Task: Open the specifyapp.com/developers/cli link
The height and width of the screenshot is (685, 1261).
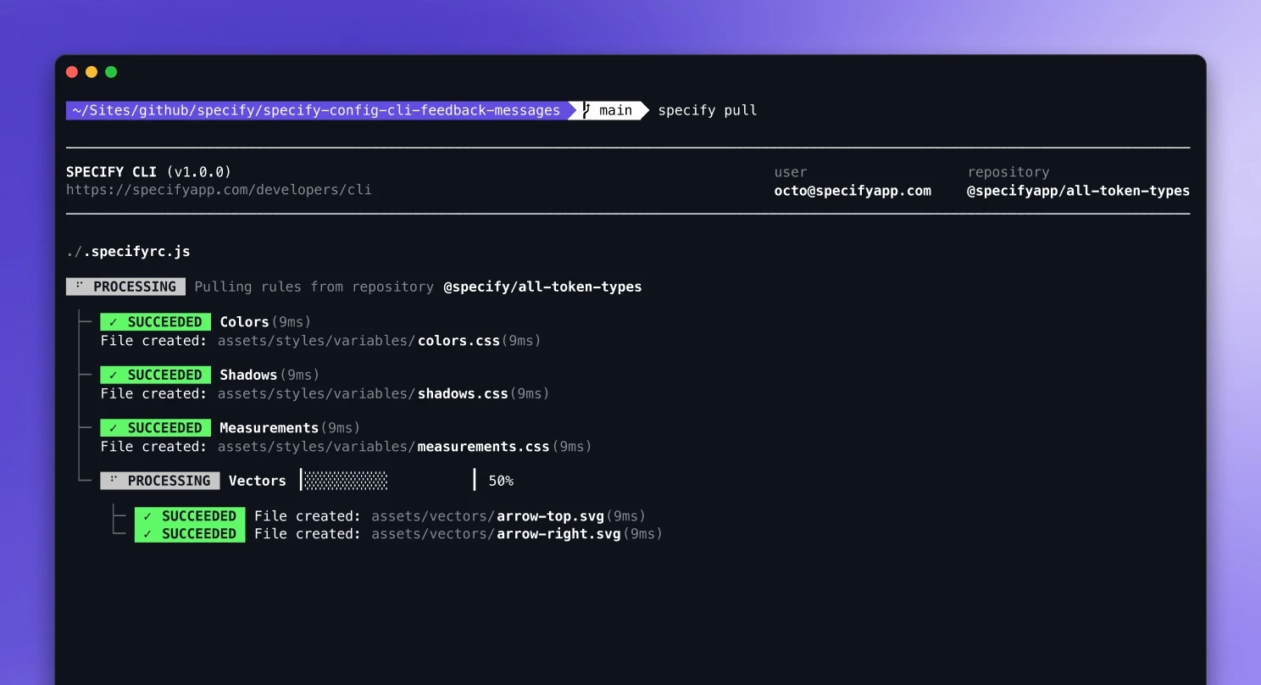Action: [219, 190]
